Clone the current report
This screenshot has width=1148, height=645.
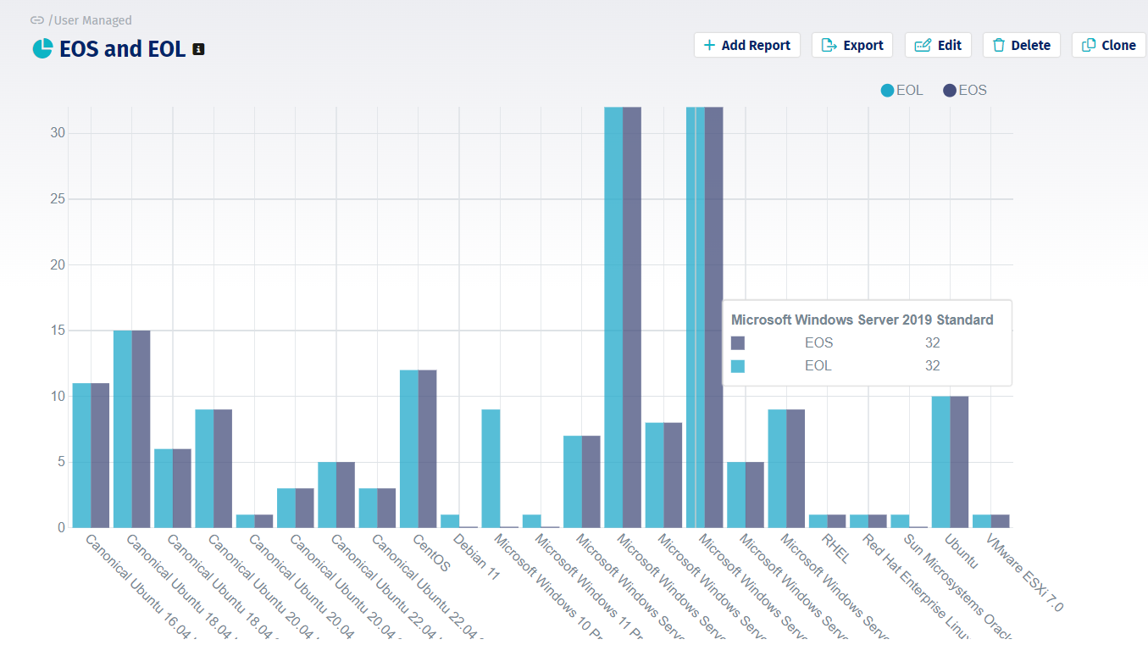pyautogui.click(x=1108, y=45)
